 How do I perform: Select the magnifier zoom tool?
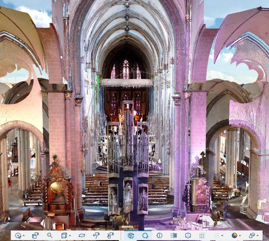tap(50, 235)
